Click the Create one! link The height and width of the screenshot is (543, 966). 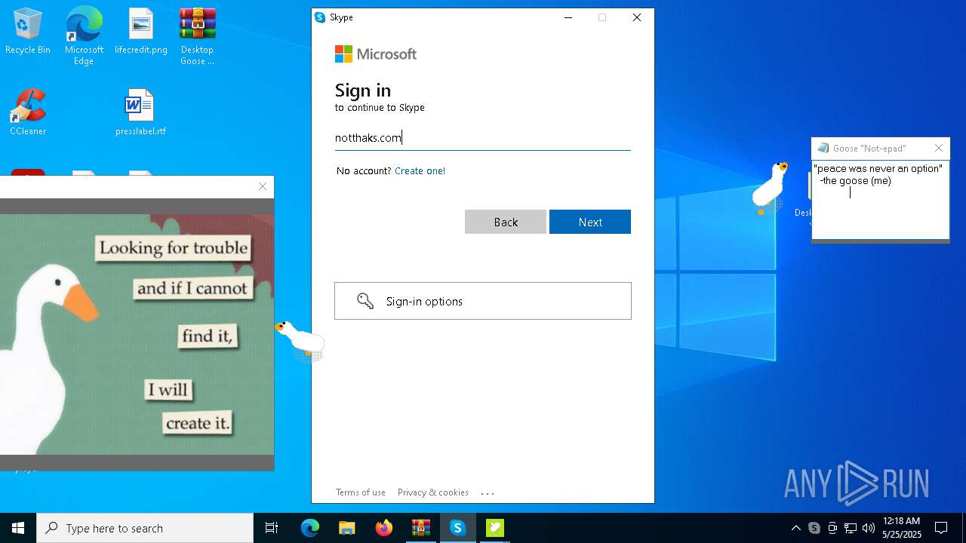coord(420,170)
